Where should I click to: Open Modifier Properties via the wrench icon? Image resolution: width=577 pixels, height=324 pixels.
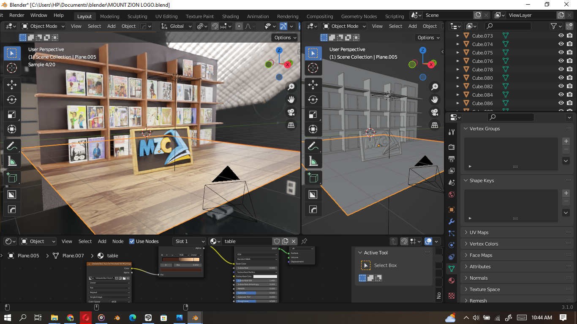[x=451, y=221]
